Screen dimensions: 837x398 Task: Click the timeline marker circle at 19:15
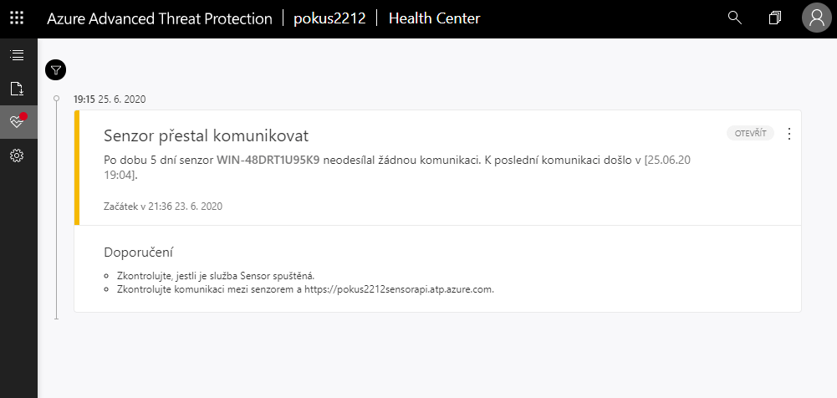56,99
